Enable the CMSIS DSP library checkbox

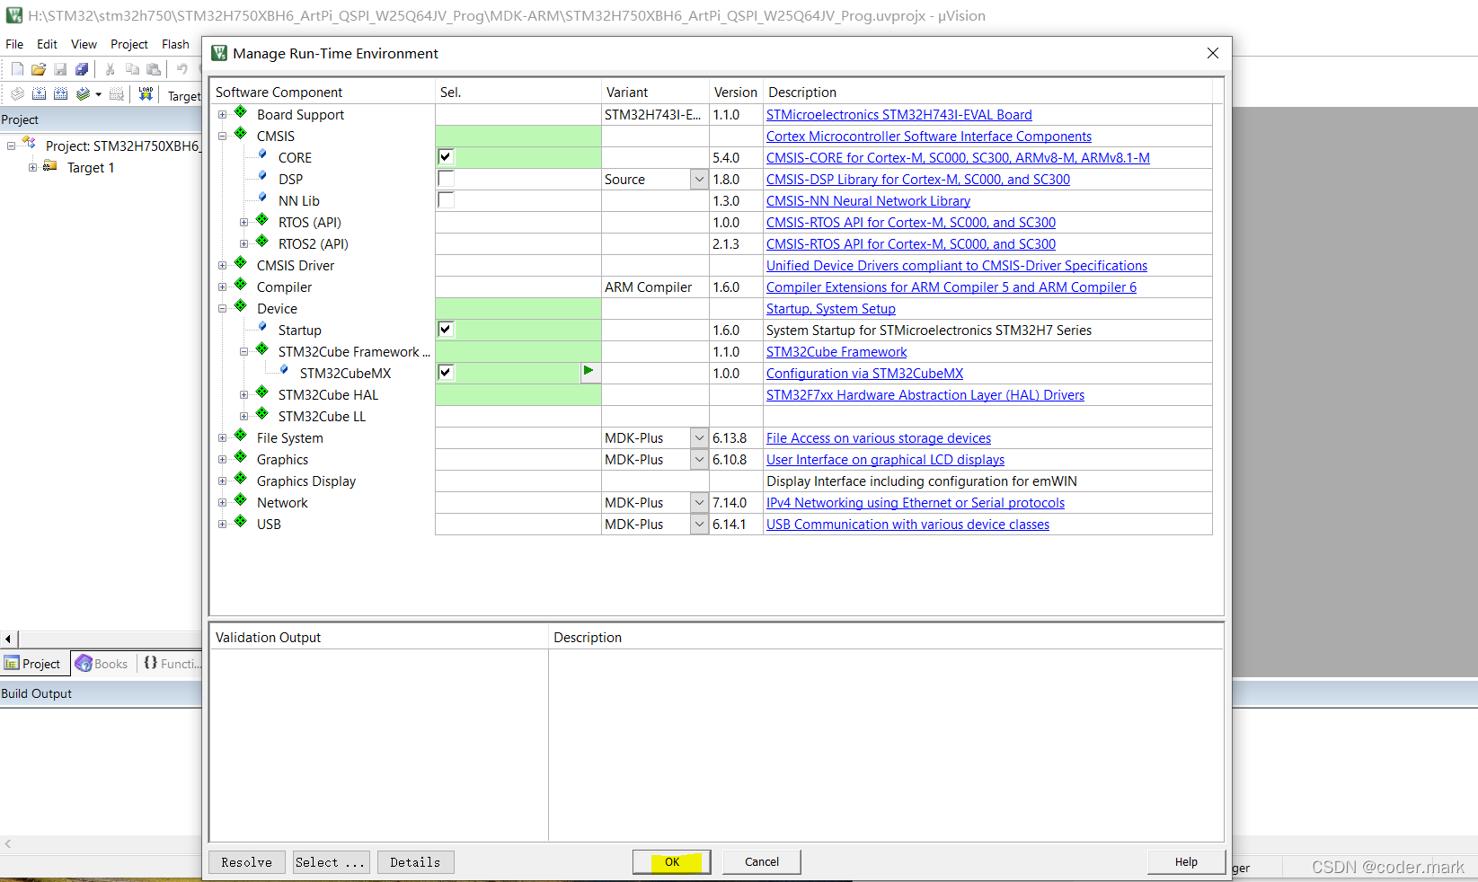point(446,178)
